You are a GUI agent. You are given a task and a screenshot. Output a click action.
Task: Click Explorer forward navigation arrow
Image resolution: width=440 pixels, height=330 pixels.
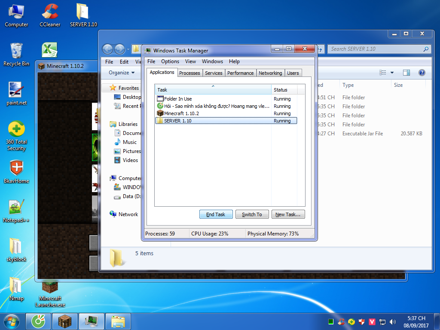tap(119, 49)
